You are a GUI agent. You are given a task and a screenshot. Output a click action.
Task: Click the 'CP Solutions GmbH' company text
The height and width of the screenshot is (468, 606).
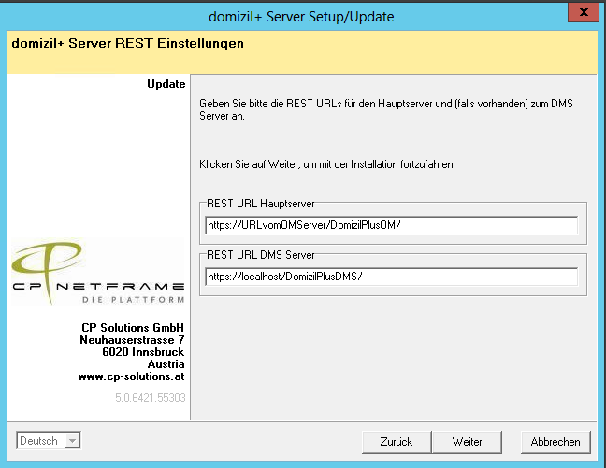(133, 328)
